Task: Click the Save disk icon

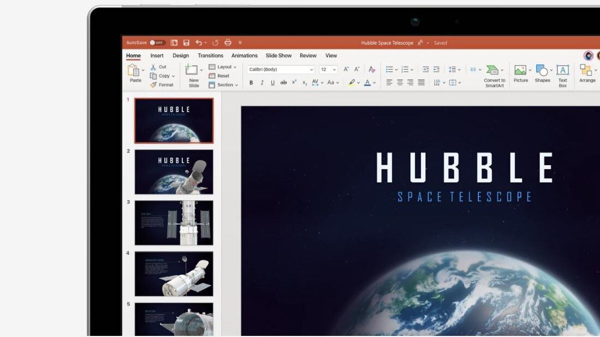Action: coord(186,43)
